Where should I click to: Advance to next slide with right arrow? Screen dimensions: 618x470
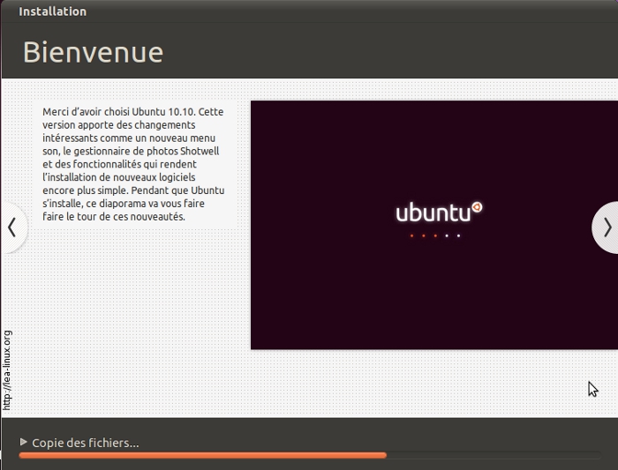pos(607,228)
